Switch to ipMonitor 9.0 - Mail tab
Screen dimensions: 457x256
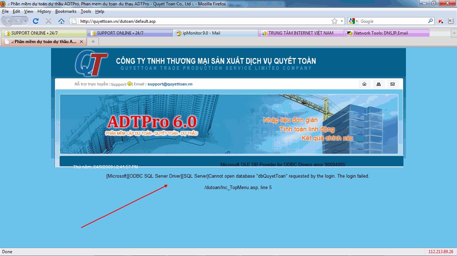click(x=215, y=33)
